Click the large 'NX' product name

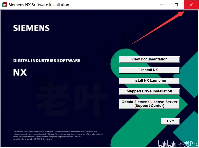coord(20,72)
